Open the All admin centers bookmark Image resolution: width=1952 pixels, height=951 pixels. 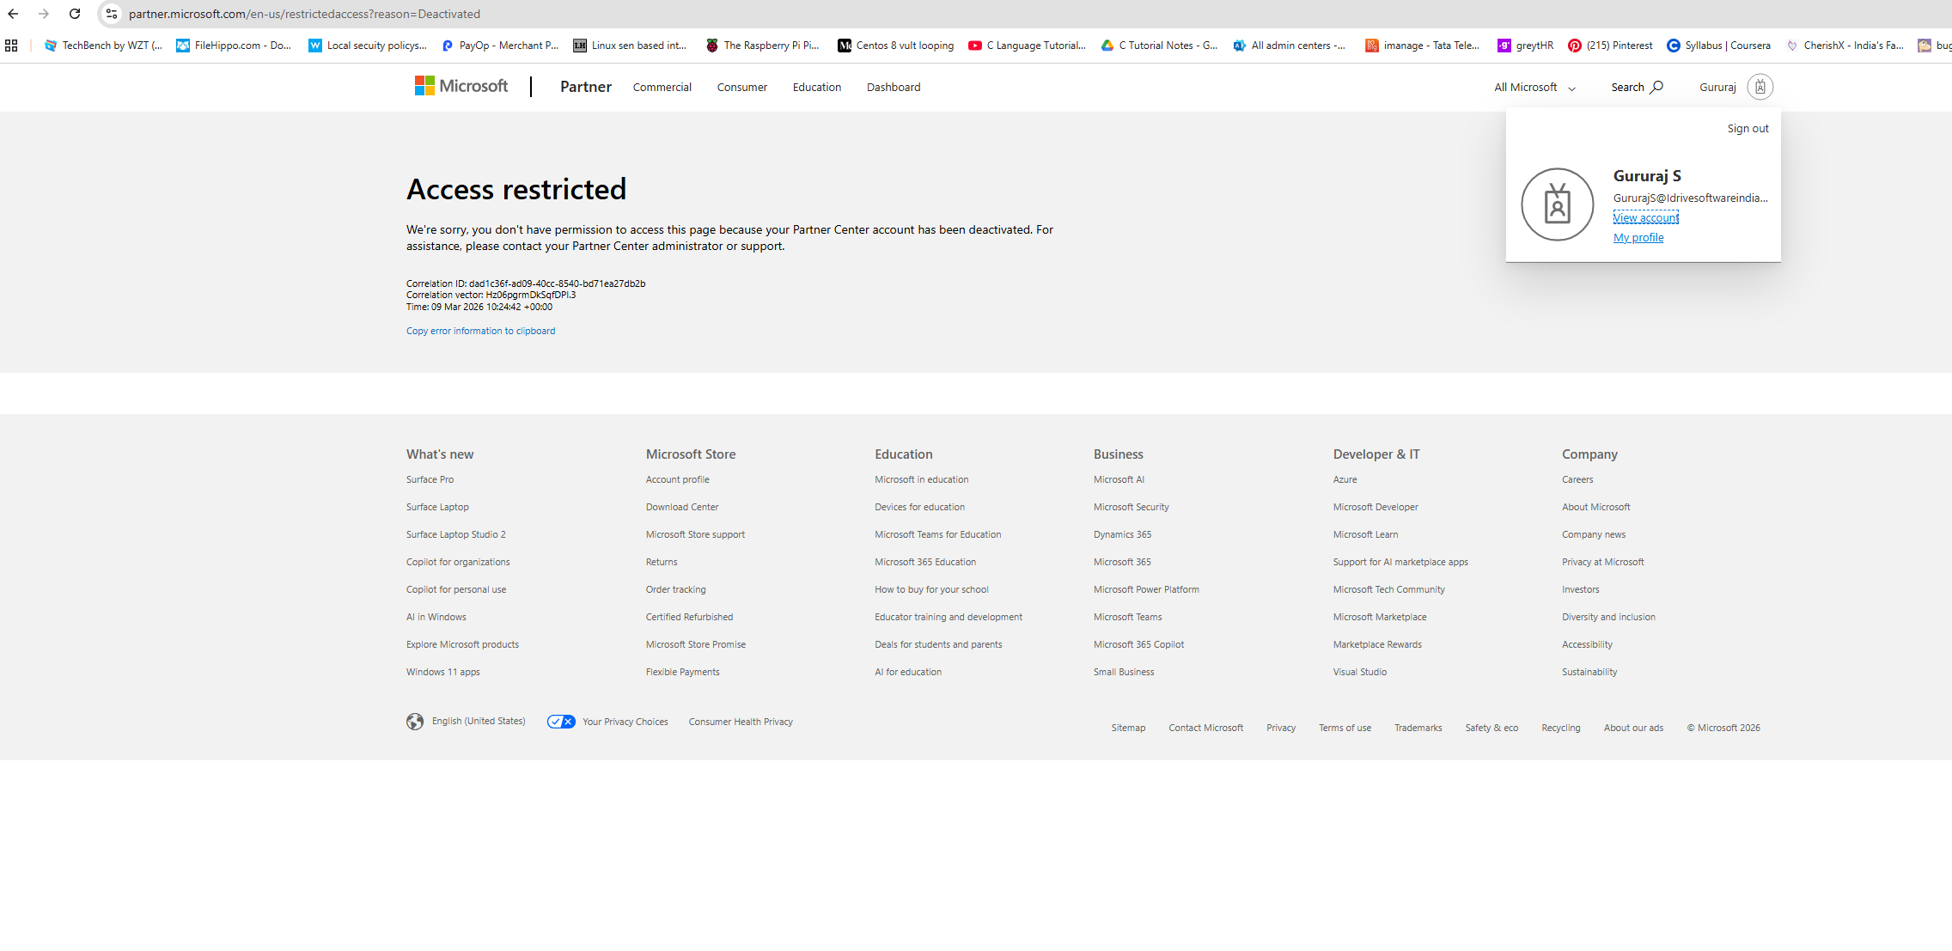pos(1290,46)
